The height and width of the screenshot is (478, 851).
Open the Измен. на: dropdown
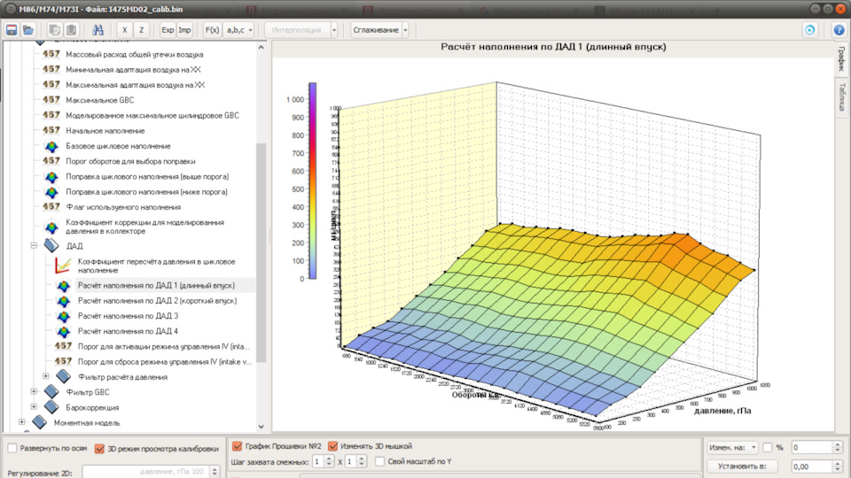(x=733, y=448)
